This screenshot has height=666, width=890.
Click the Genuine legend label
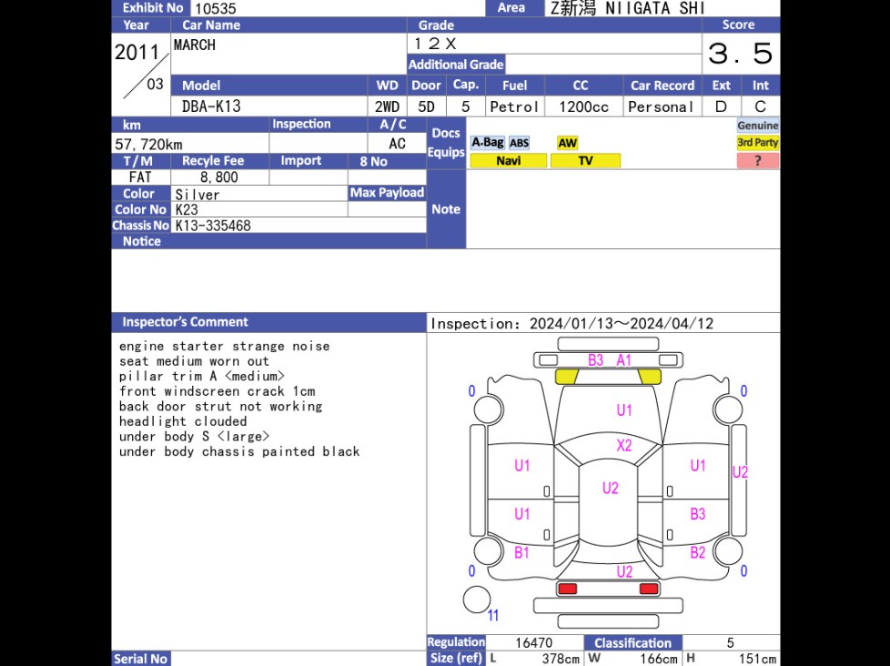[x=758, y=126]
